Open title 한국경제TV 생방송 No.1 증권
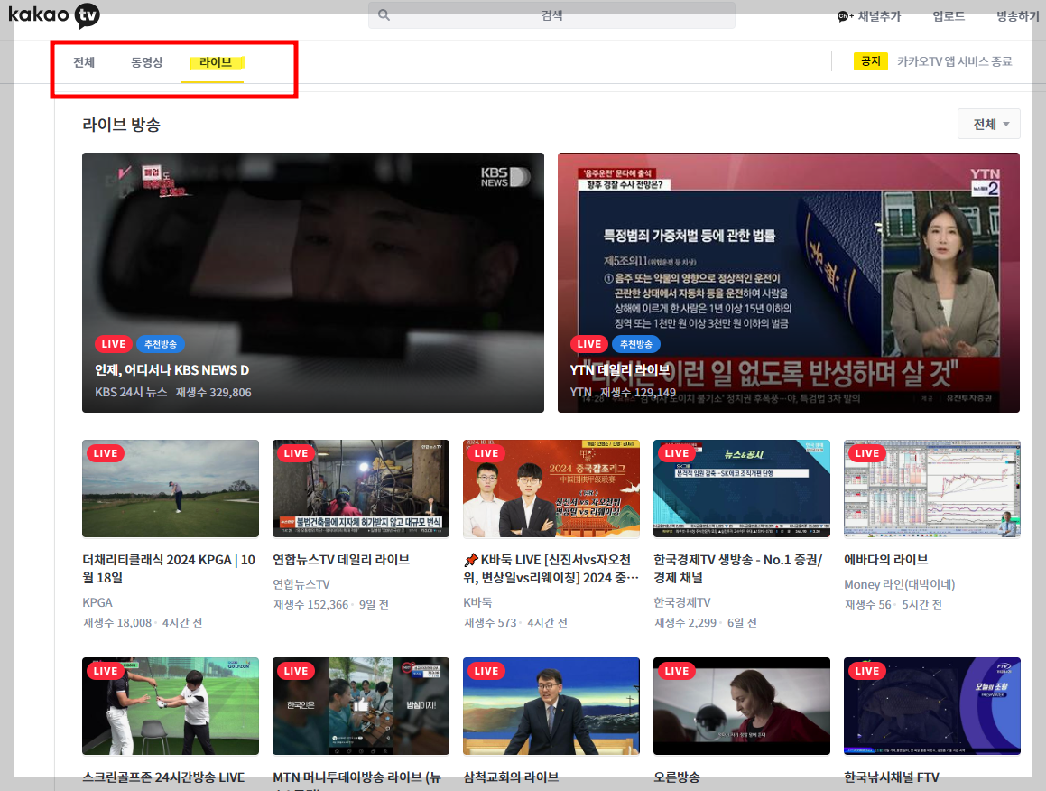 pyautogui.click(x=738, y=569)
